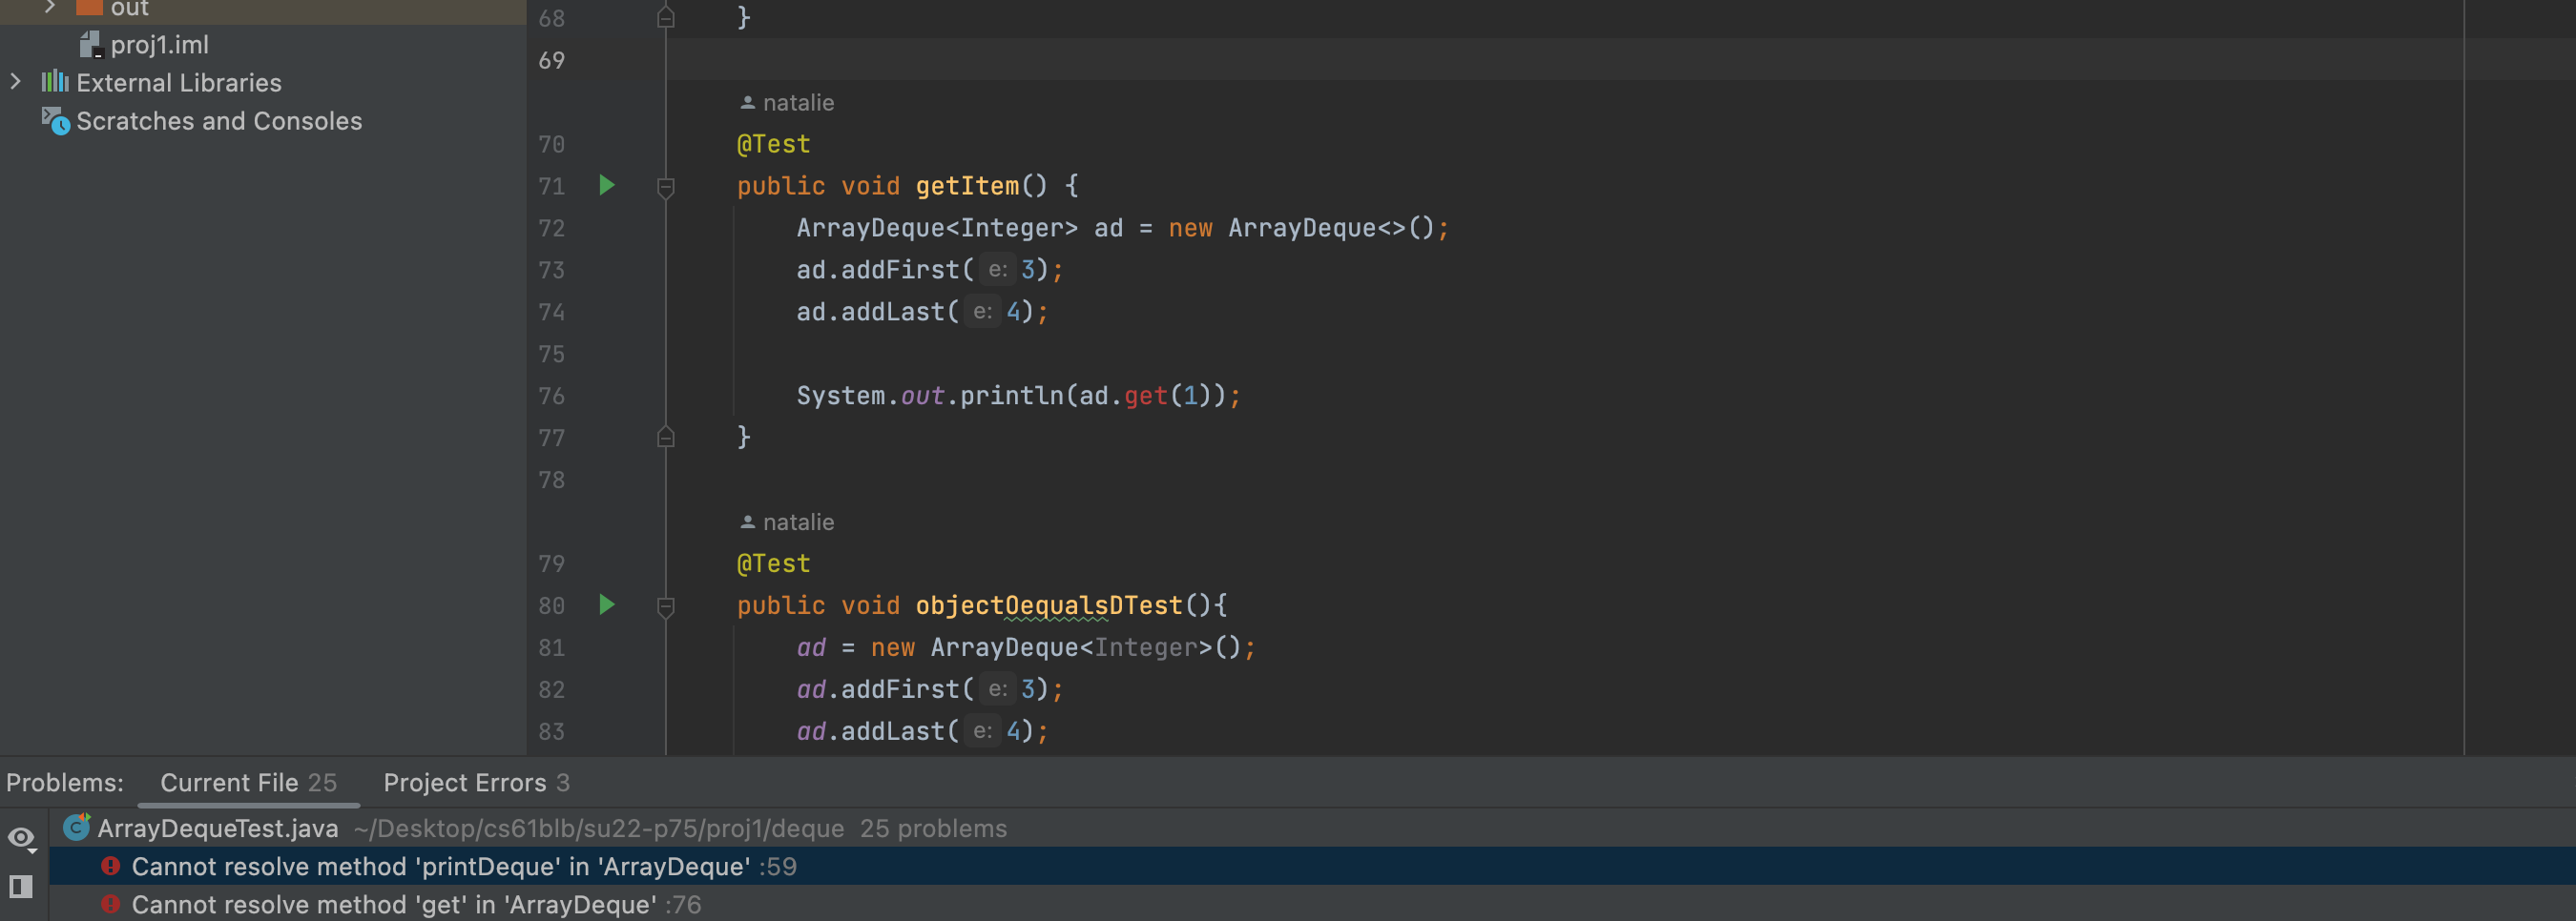The width and height of the screenshot is (2576, 921).
Task: Select the Current File problems tab
Action: [248, 782]
